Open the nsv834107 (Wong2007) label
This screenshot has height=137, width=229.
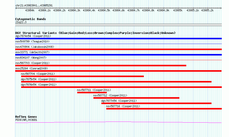(31, 58)
